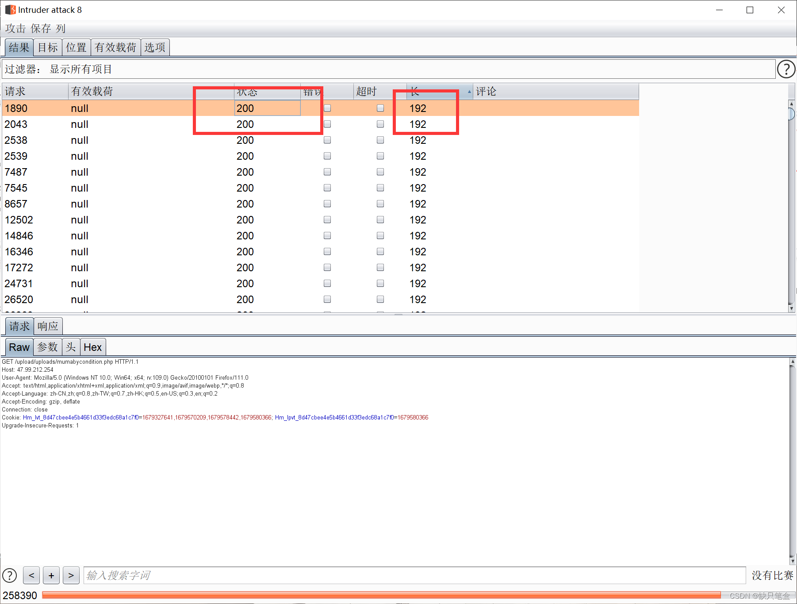Viewport: 797px width, 604px height.
Task: Click length 192 of request 2043
Action: coord(418,124)
